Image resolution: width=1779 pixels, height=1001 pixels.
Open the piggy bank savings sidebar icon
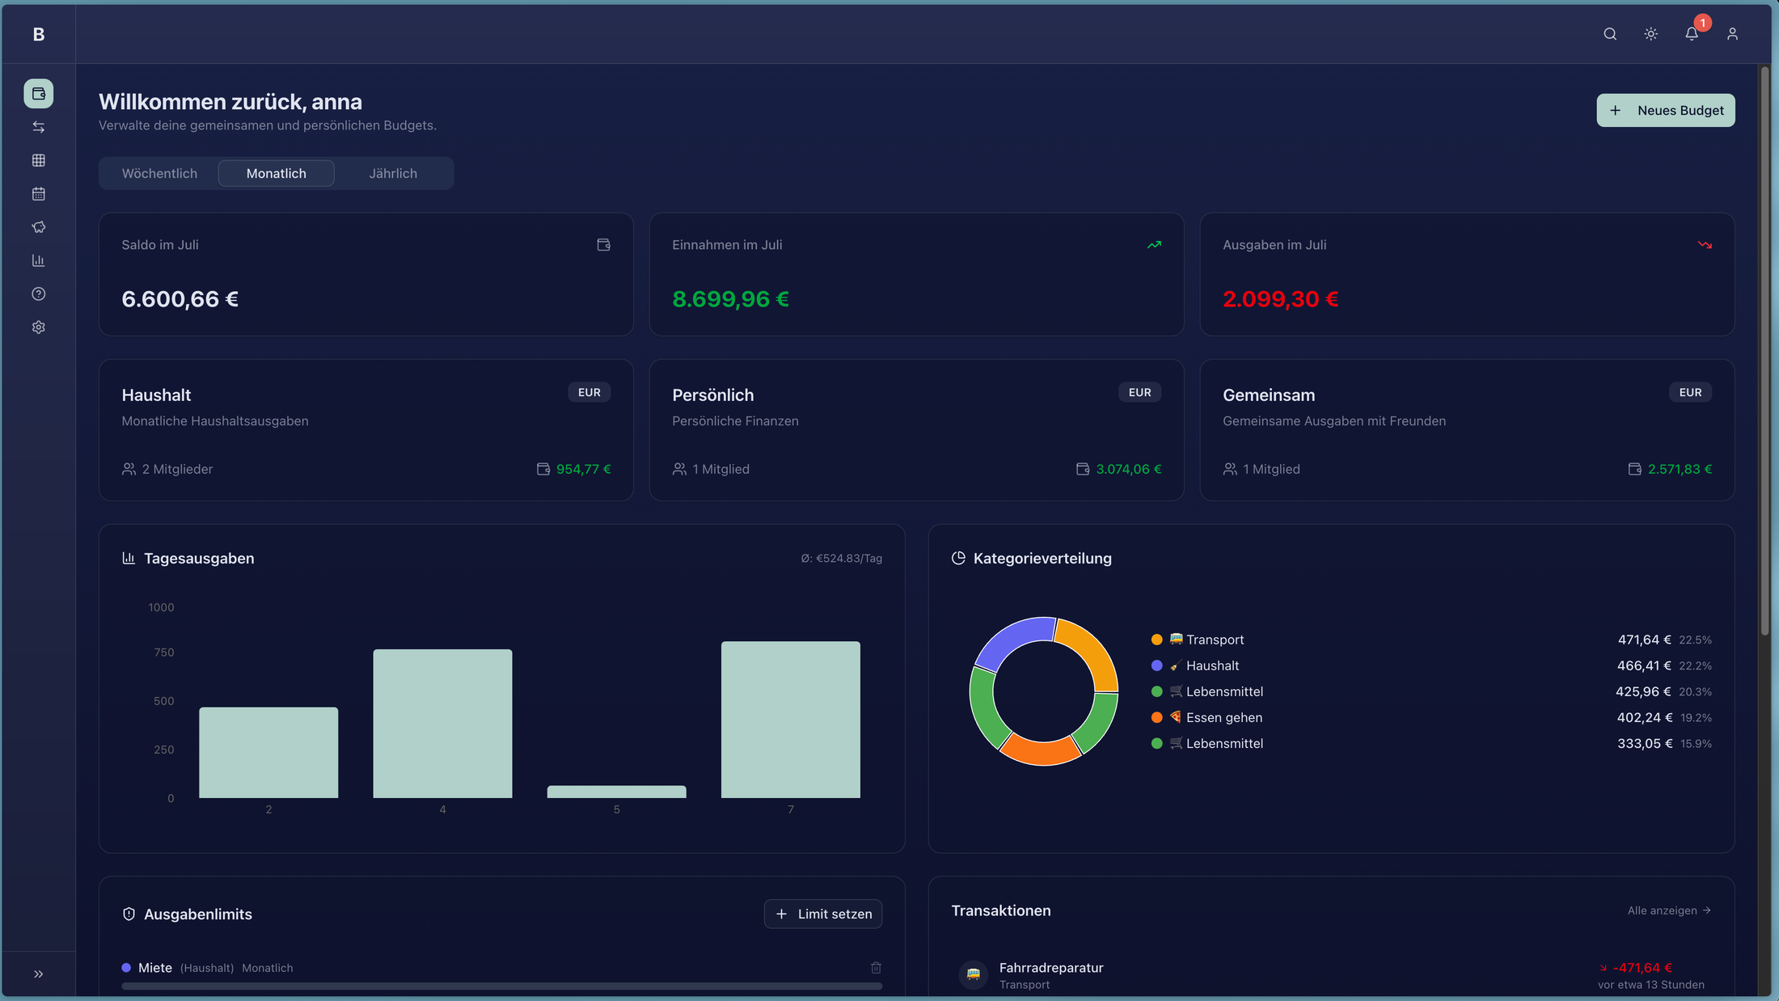(x=38, y=227)
